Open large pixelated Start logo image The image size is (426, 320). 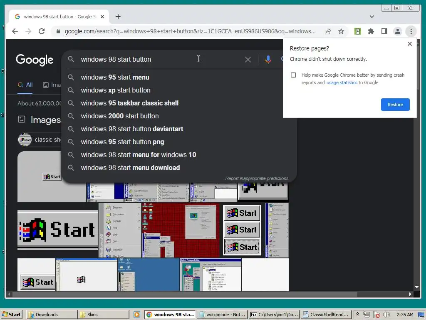[57, 230]
